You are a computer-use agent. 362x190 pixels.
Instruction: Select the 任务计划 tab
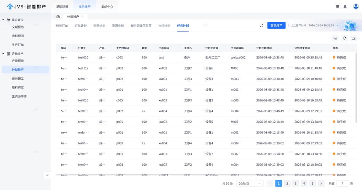pyautogui.click(x=183, y=25)
